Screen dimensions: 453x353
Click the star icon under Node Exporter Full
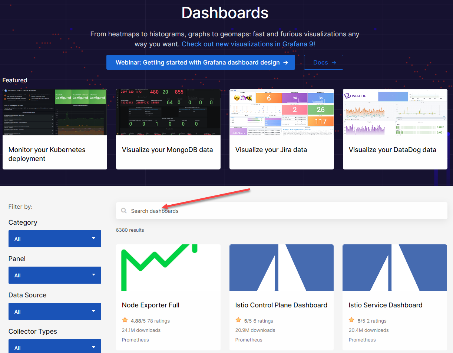(x=125, y=320)
